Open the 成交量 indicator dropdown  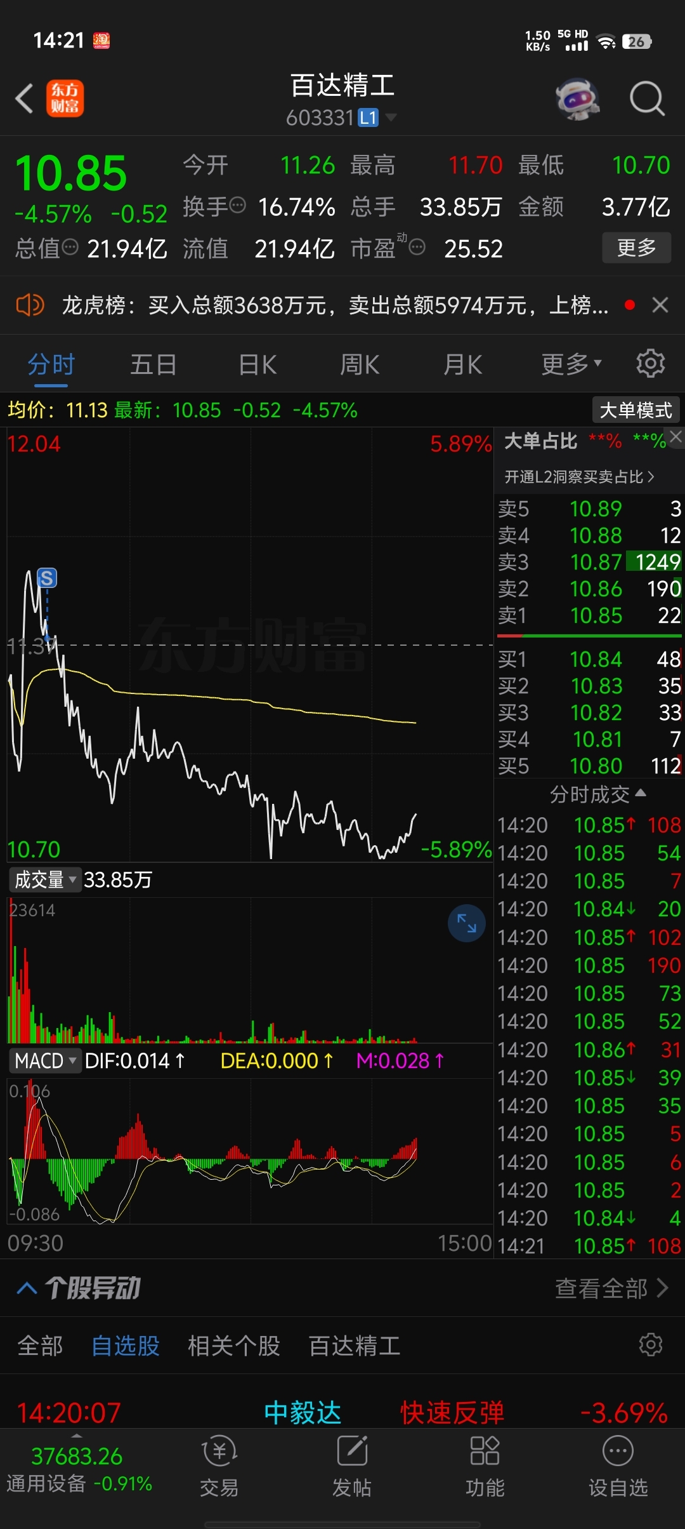click(x=44, y=880)
